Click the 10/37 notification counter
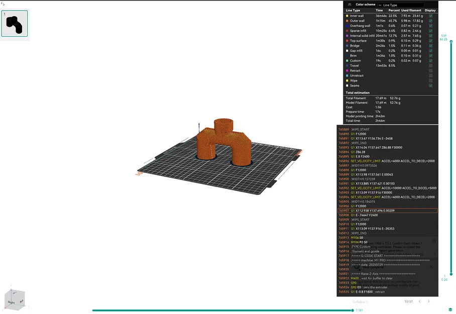Viewport: 456px width, 314px height. click(x=409, y=301)
